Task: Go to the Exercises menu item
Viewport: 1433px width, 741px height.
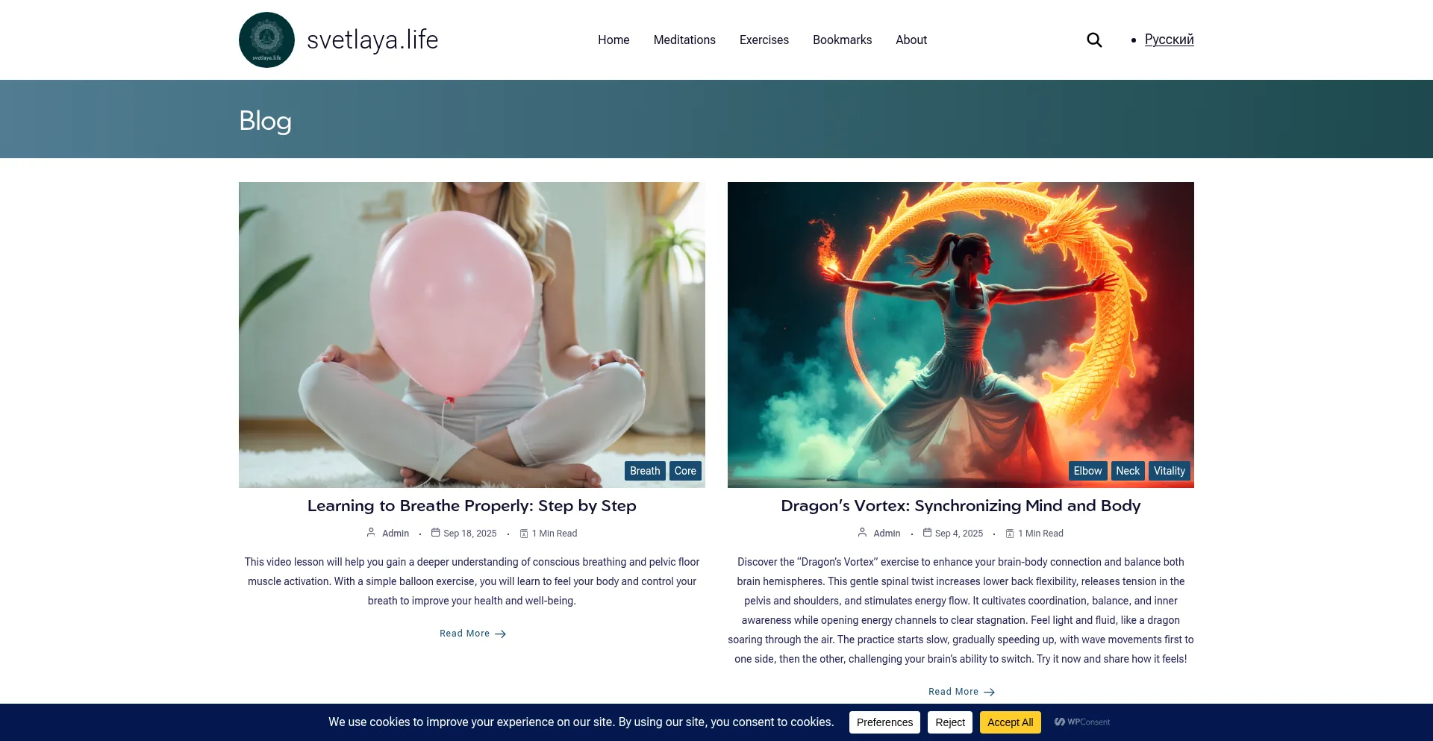Action: (x=764, y=40)
